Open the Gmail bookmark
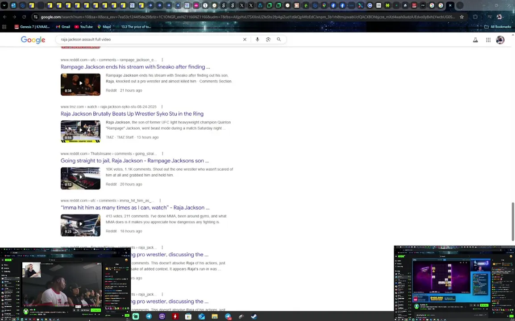This screenshot has height=321, width=515. (x=63, y=27)
